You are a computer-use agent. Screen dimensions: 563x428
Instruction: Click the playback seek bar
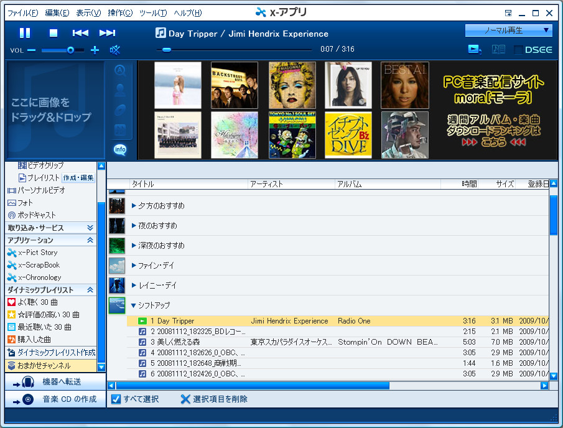tap(234, 50)
